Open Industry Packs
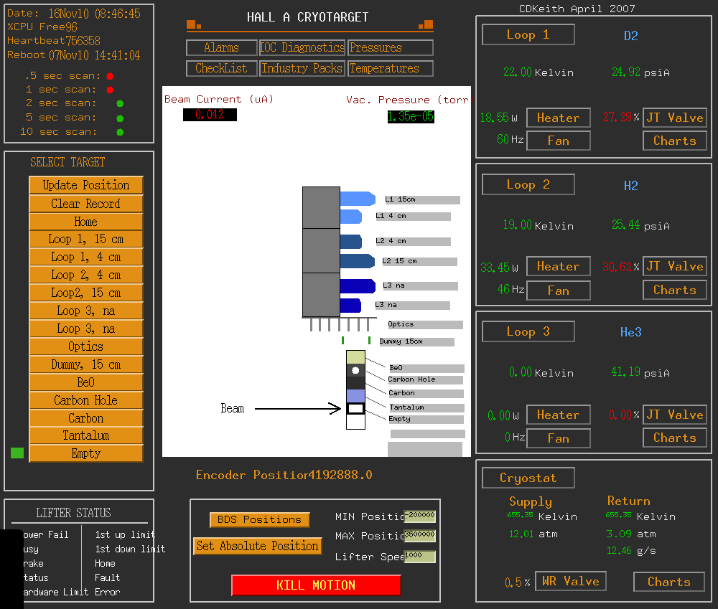This screenshot has width=718, height=609. (x=302, y=69)
